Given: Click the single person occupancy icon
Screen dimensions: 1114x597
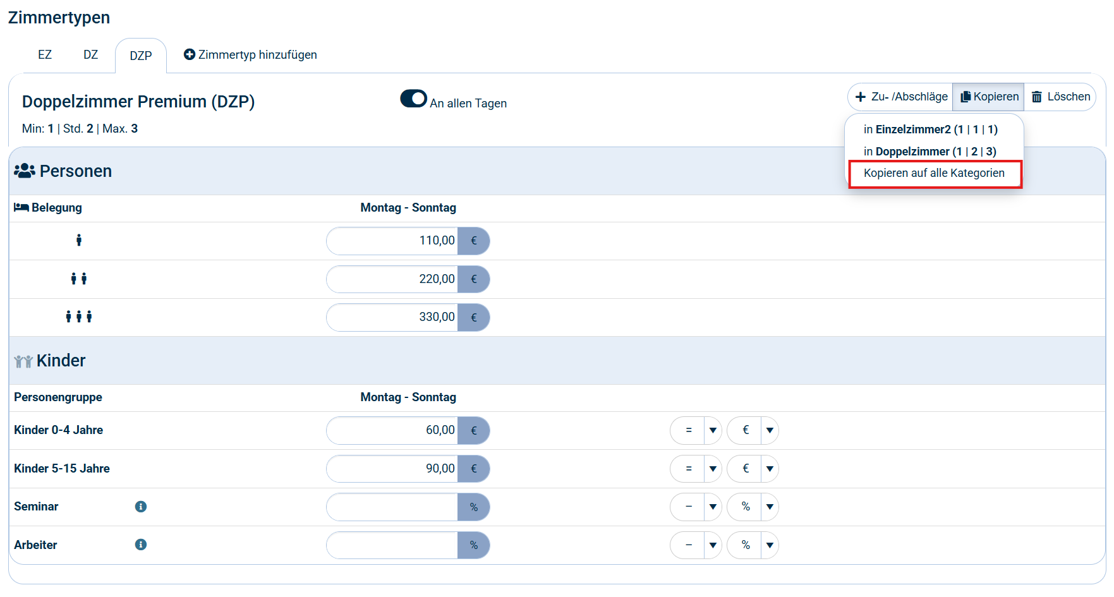Looking at the screenshot, I should click(x=79, y=241).
